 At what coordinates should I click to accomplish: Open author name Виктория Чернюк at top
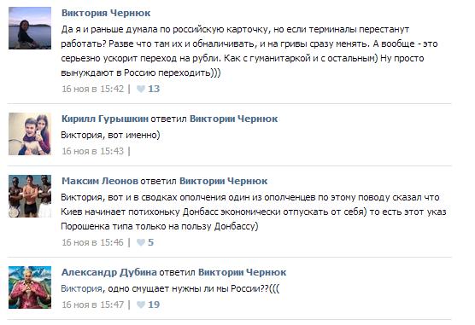click(x=106, y=13)
